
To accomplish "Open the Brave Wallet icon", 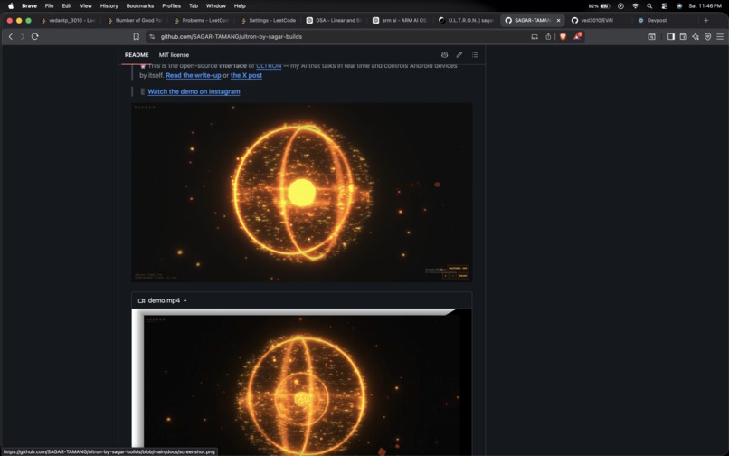I will point(684,37).
